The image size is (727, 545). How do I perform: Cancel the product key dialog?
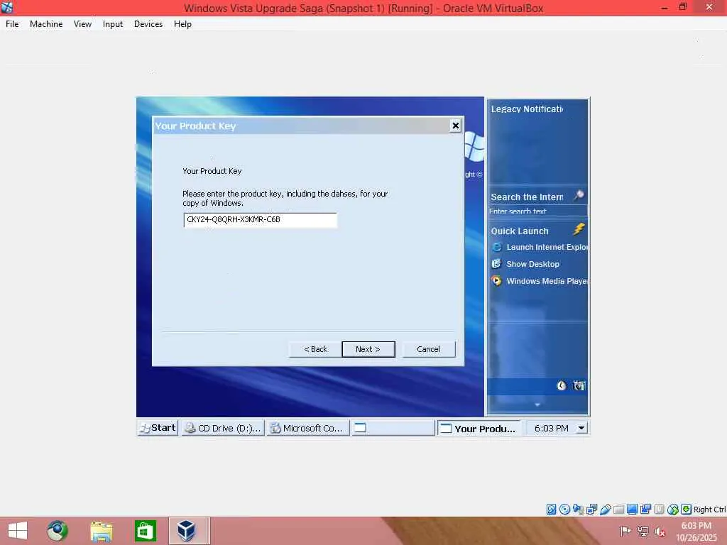click(428, 349)
